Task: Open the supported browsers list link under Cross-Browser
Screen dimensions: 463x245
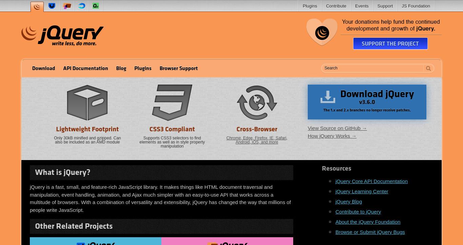Action: click(257, 140)
